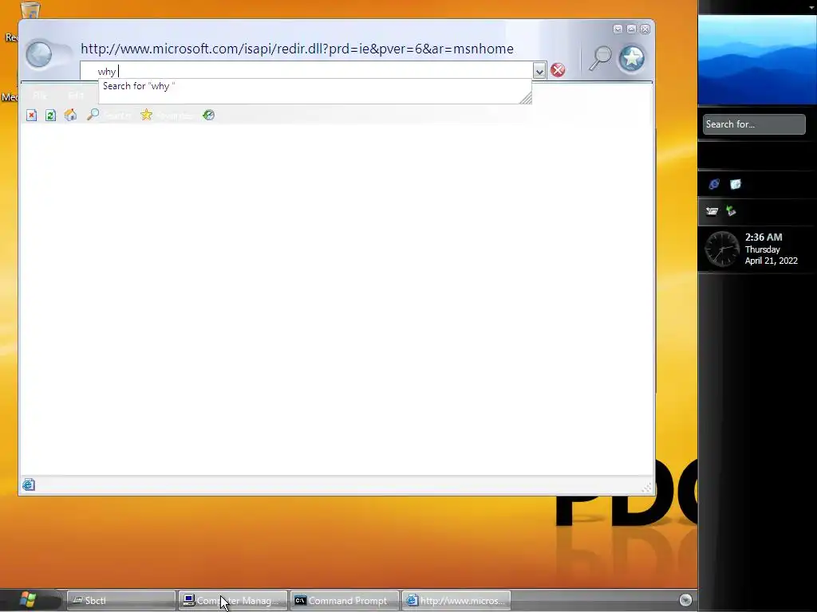Open the large magnifier search icon
Viewport: 817px width, 612px height.
pos(600,57)
